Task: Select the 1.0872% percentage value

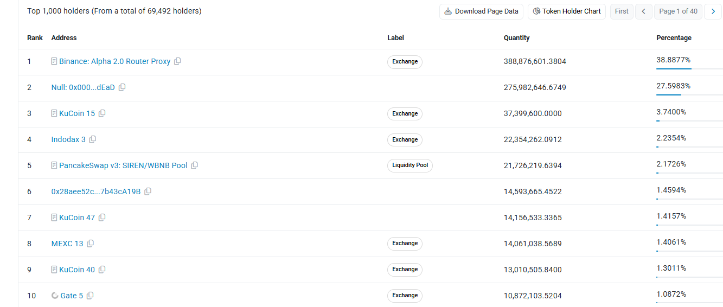Action: click(x=671, y=295)
